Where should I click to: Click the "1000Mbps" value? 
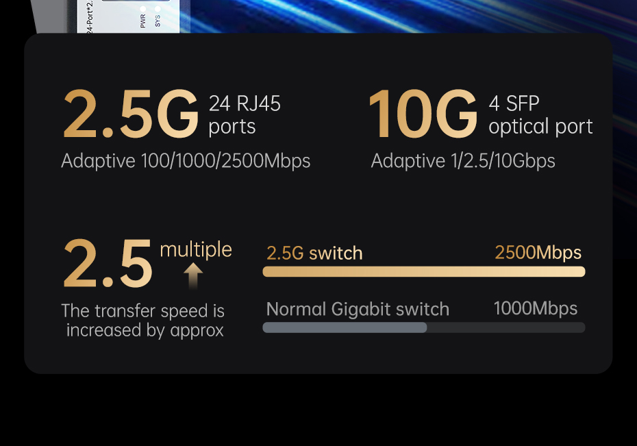pyautogui.click(x=535, y=308)
